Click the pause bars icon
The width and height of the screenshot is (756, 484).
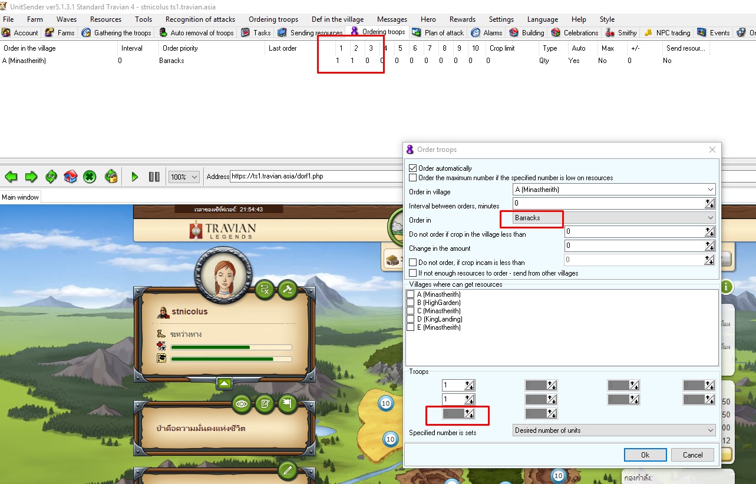(154, 176)
